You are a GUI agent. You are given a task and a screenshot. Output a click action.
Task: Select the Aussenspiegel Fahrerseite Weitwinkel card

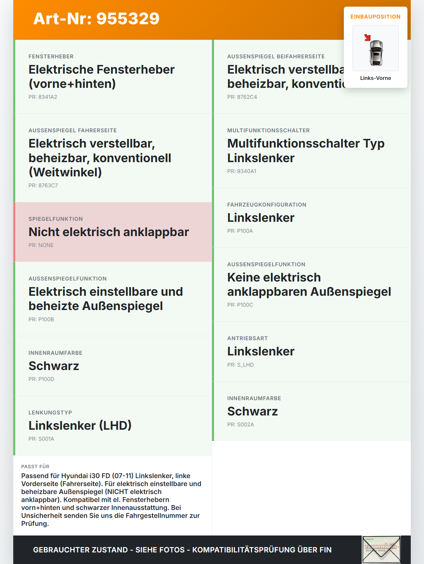point(113,158)
